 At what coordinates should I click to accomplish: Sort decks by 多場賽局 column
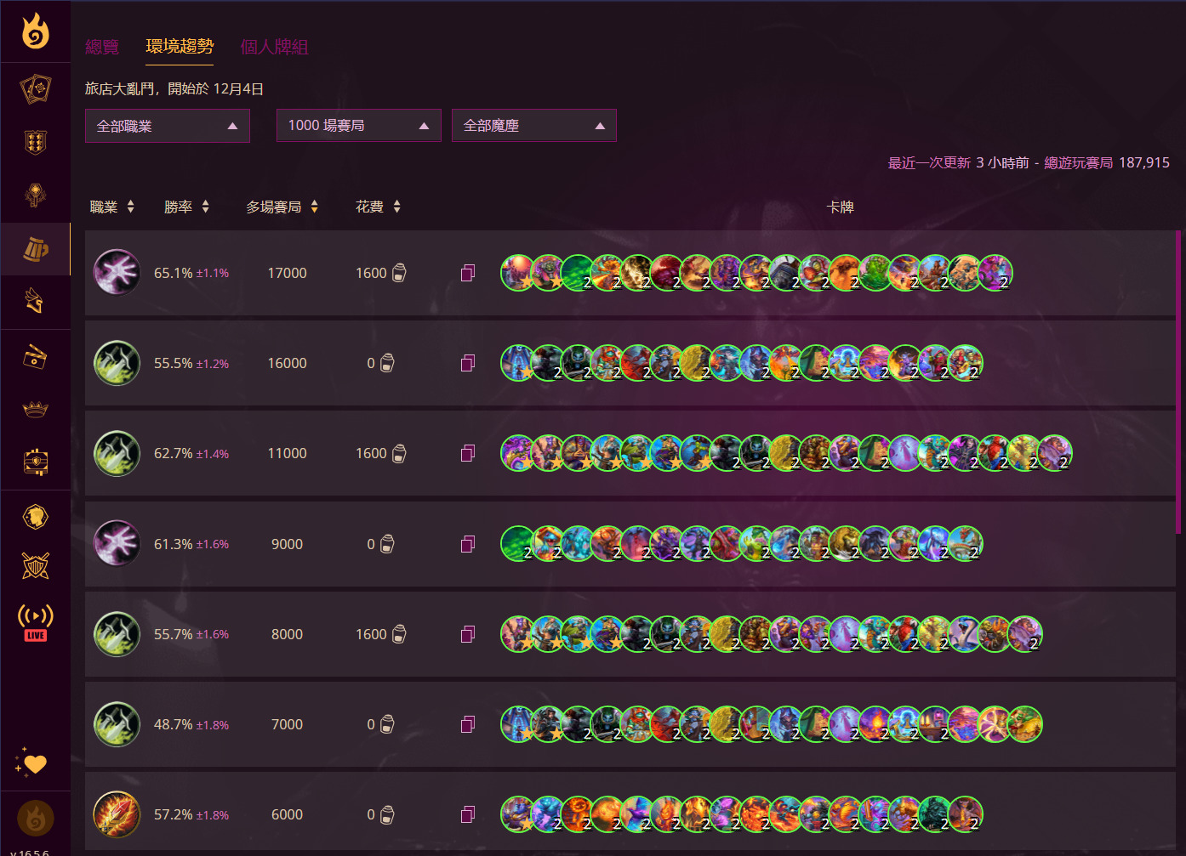click(282, 207)
